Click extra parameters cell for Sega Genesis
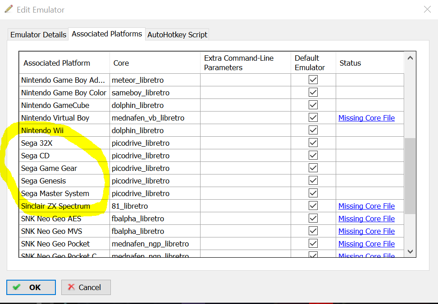This screenshot has height=304, width=438. pyautogui.click(x=246, y=181)
